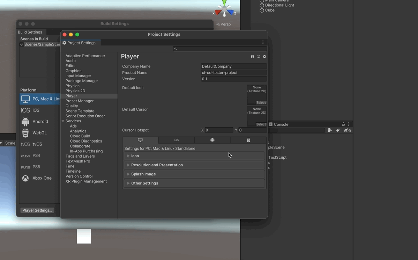Click Console clear-on-play icon left of tag
The image size is (418, 260).
[x=330, y=130]
